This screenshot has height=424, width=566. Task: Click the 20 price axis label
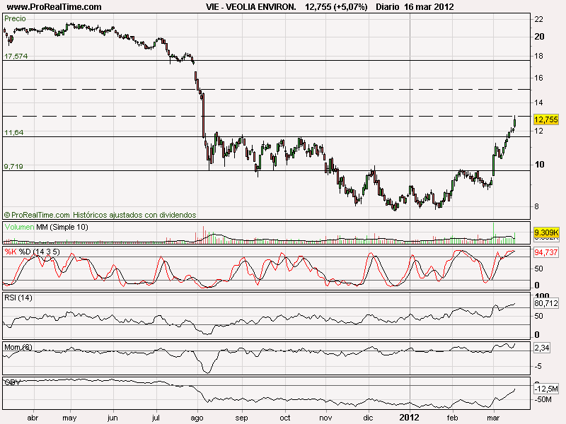tap(539, 37)
